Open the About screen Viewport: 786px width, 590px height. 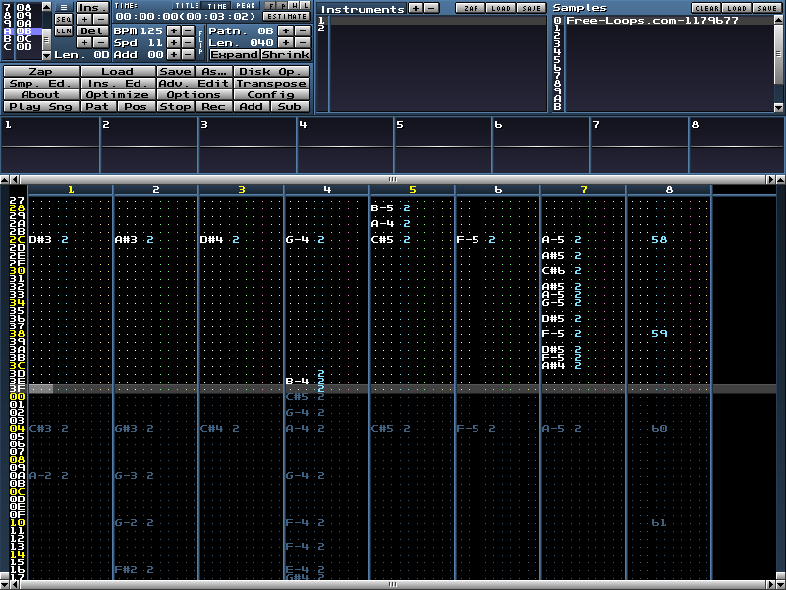click(x=41, y=94)
